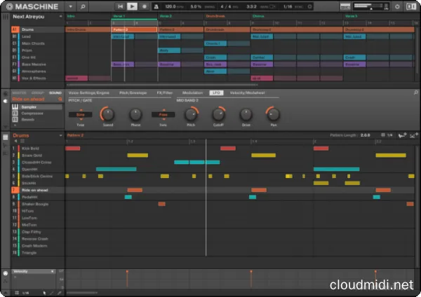Open the LFO Type selector showing Sine
The height and width of the screenshot is (297, 421).
pos(81,115)
